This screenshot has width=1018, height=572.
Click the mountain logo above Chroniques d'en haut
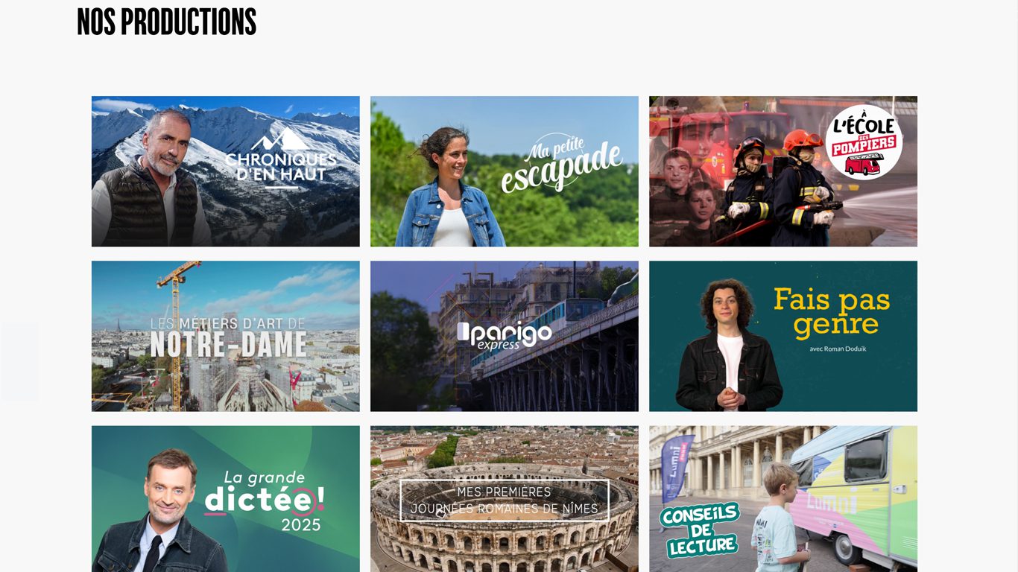[x=280, y=139]
